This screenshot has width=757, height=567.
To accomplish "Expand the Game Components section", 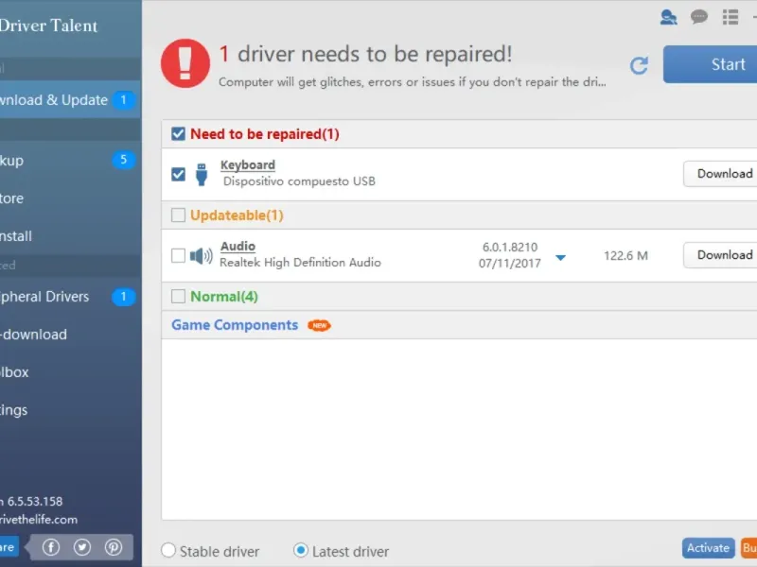I will pos(235,325).
